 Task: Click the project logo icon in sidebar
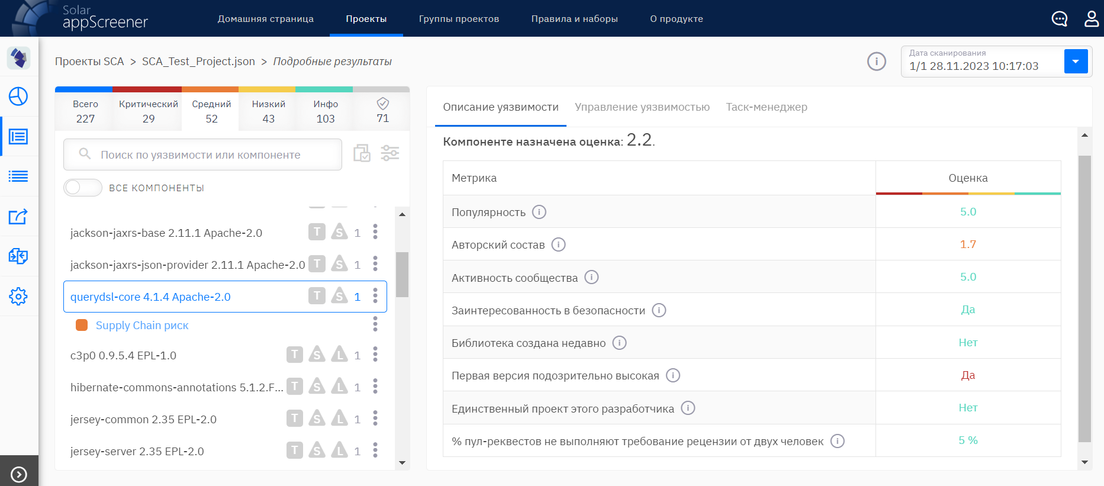[19, 58]
